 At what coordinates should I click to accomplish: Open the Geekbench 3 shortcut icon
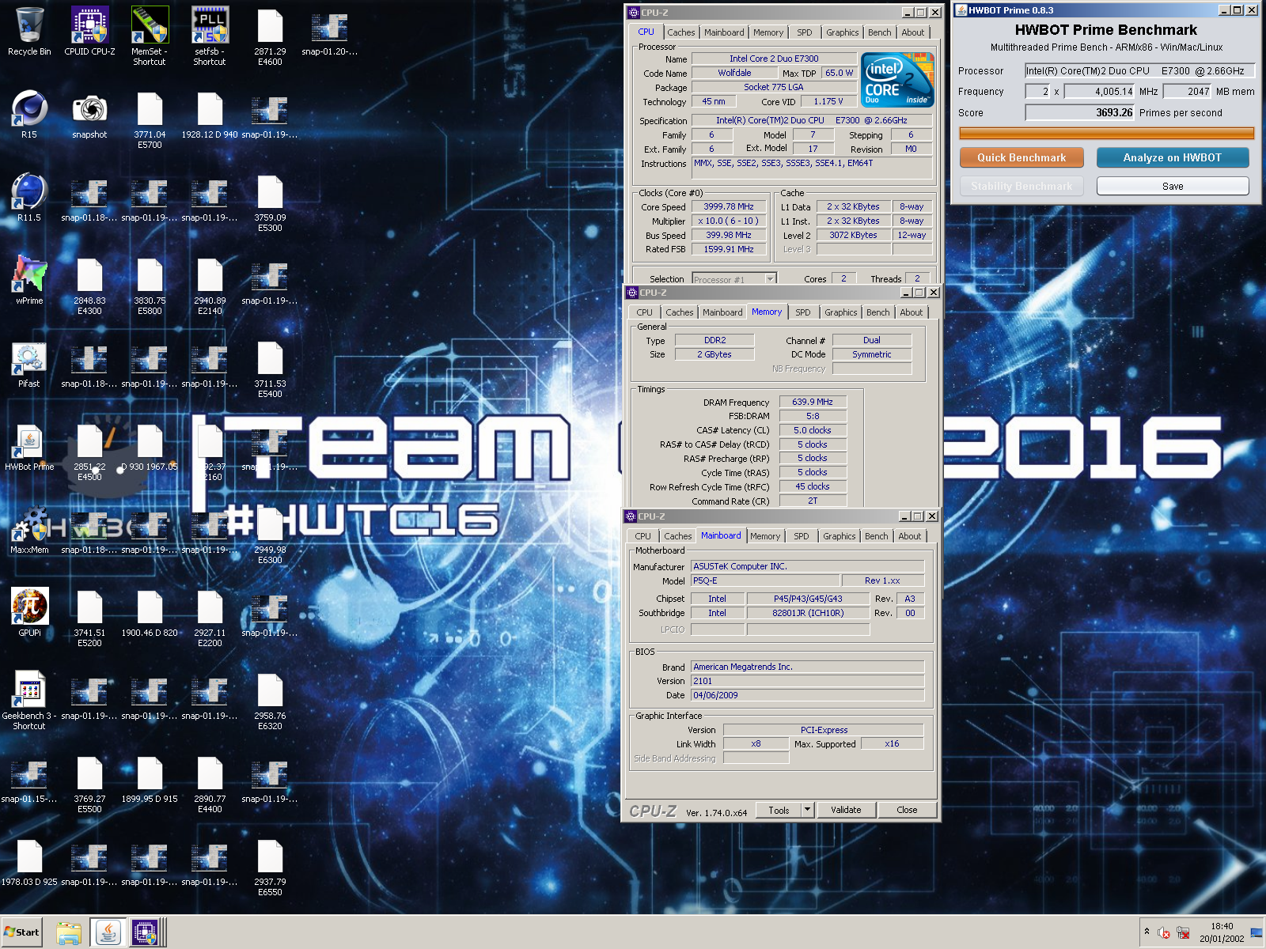tap(29, 701)
